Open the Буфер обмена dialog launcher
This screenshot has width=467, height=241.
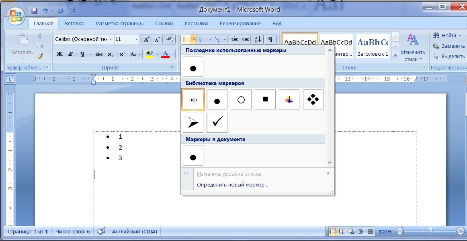(x=47, y=67)
